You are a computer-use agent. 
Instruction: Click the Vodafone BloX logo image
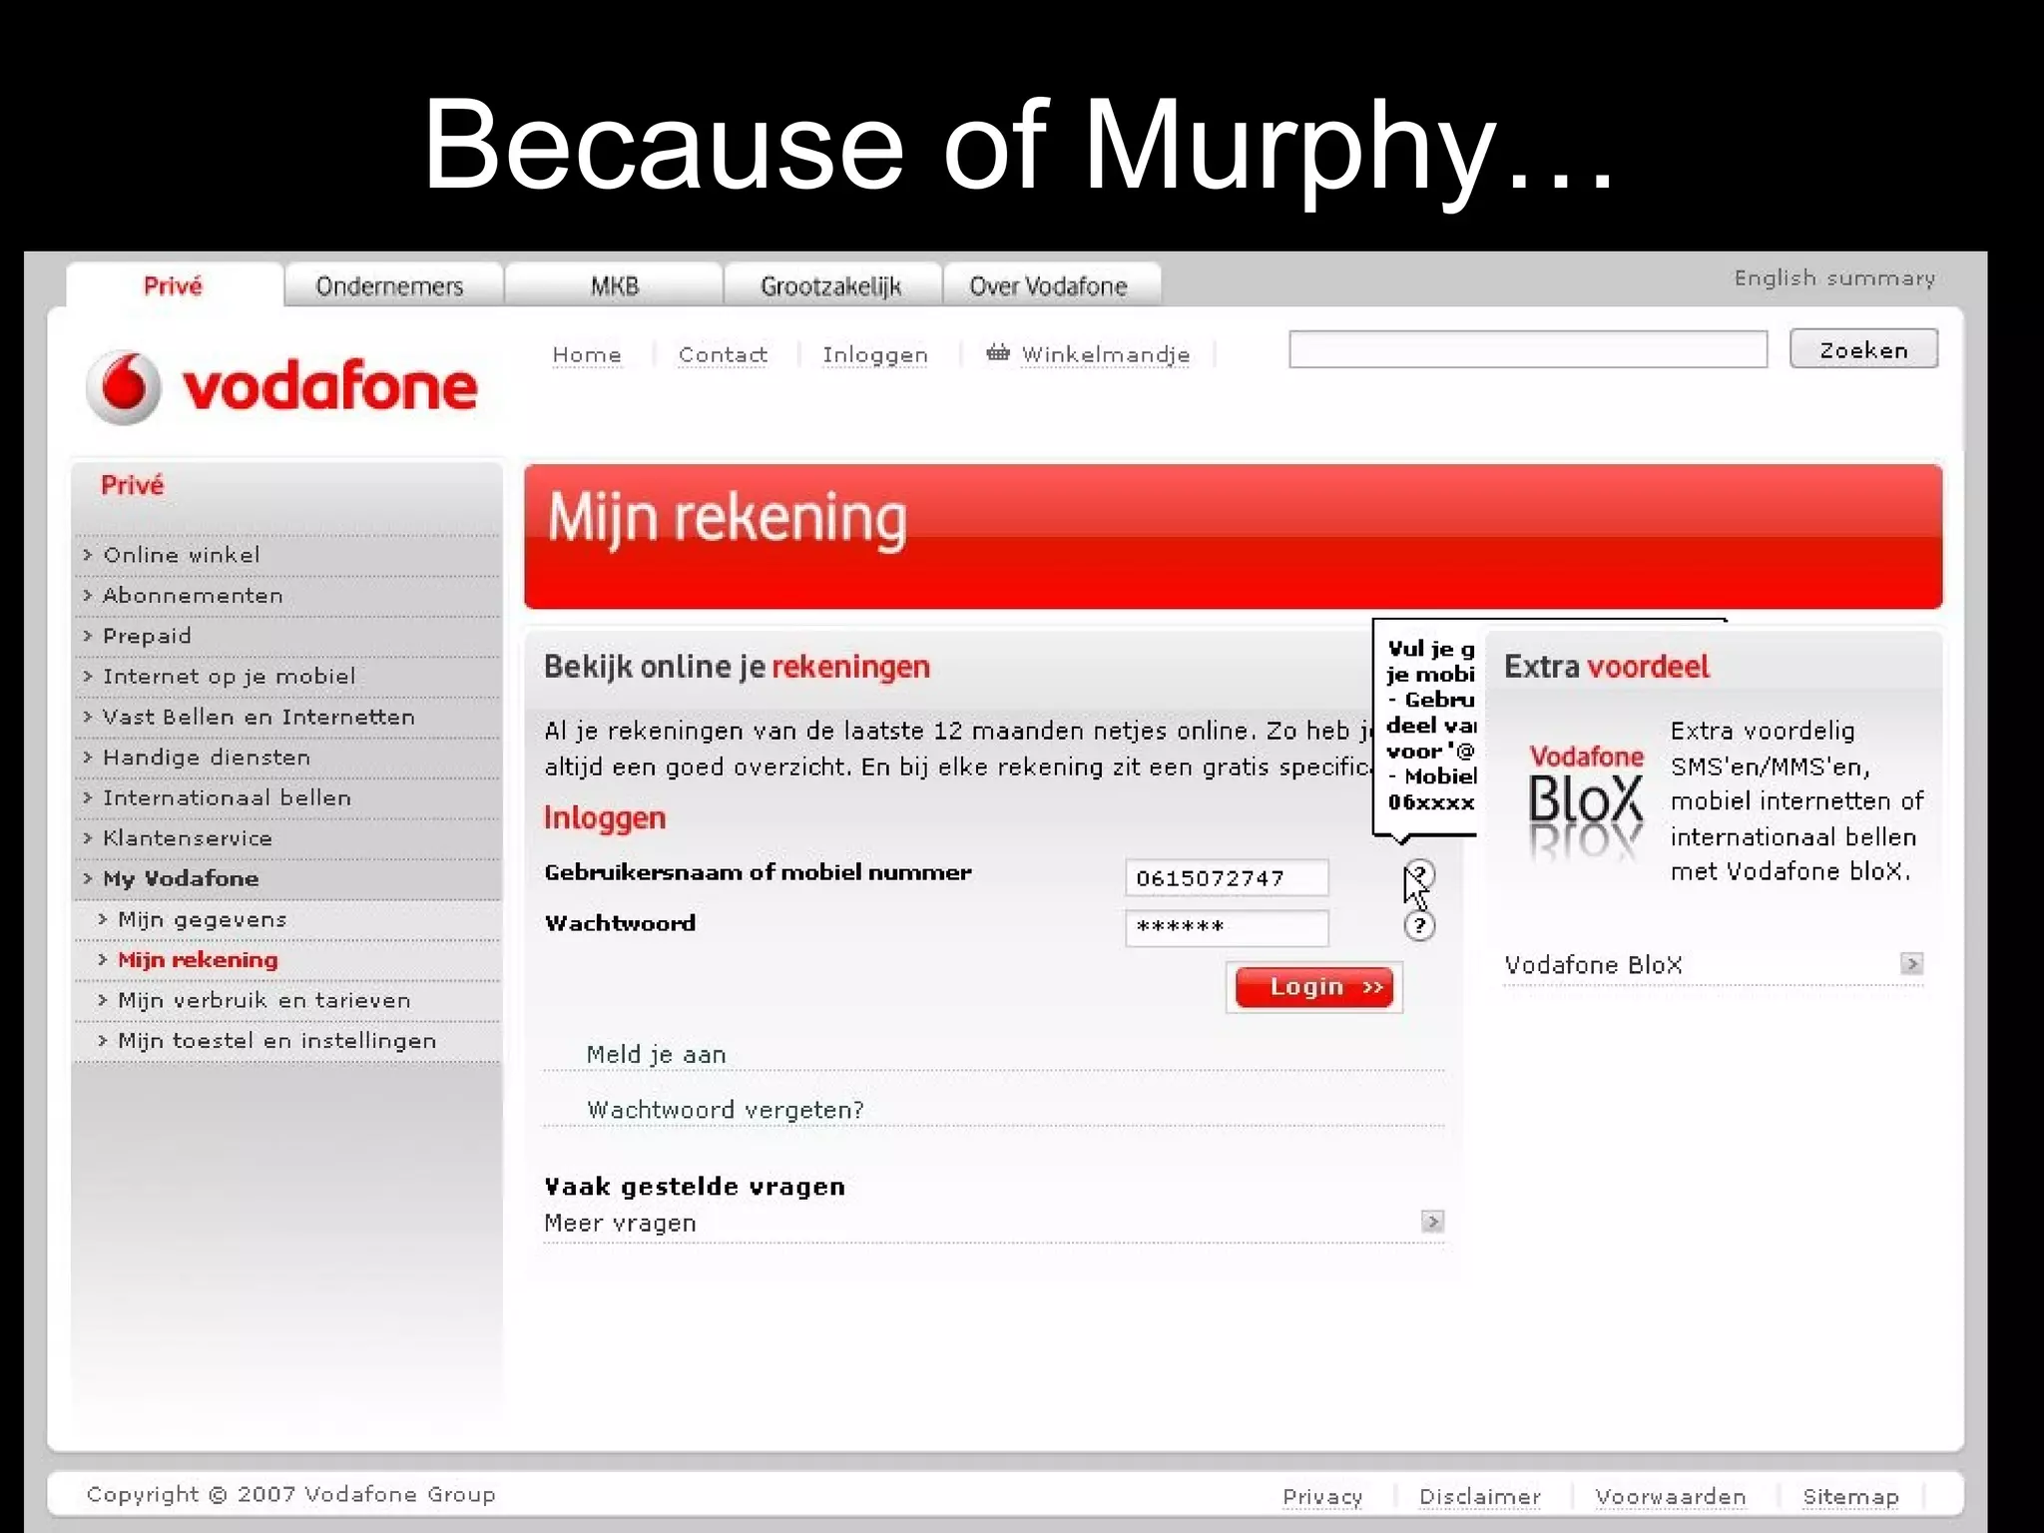1586,801
